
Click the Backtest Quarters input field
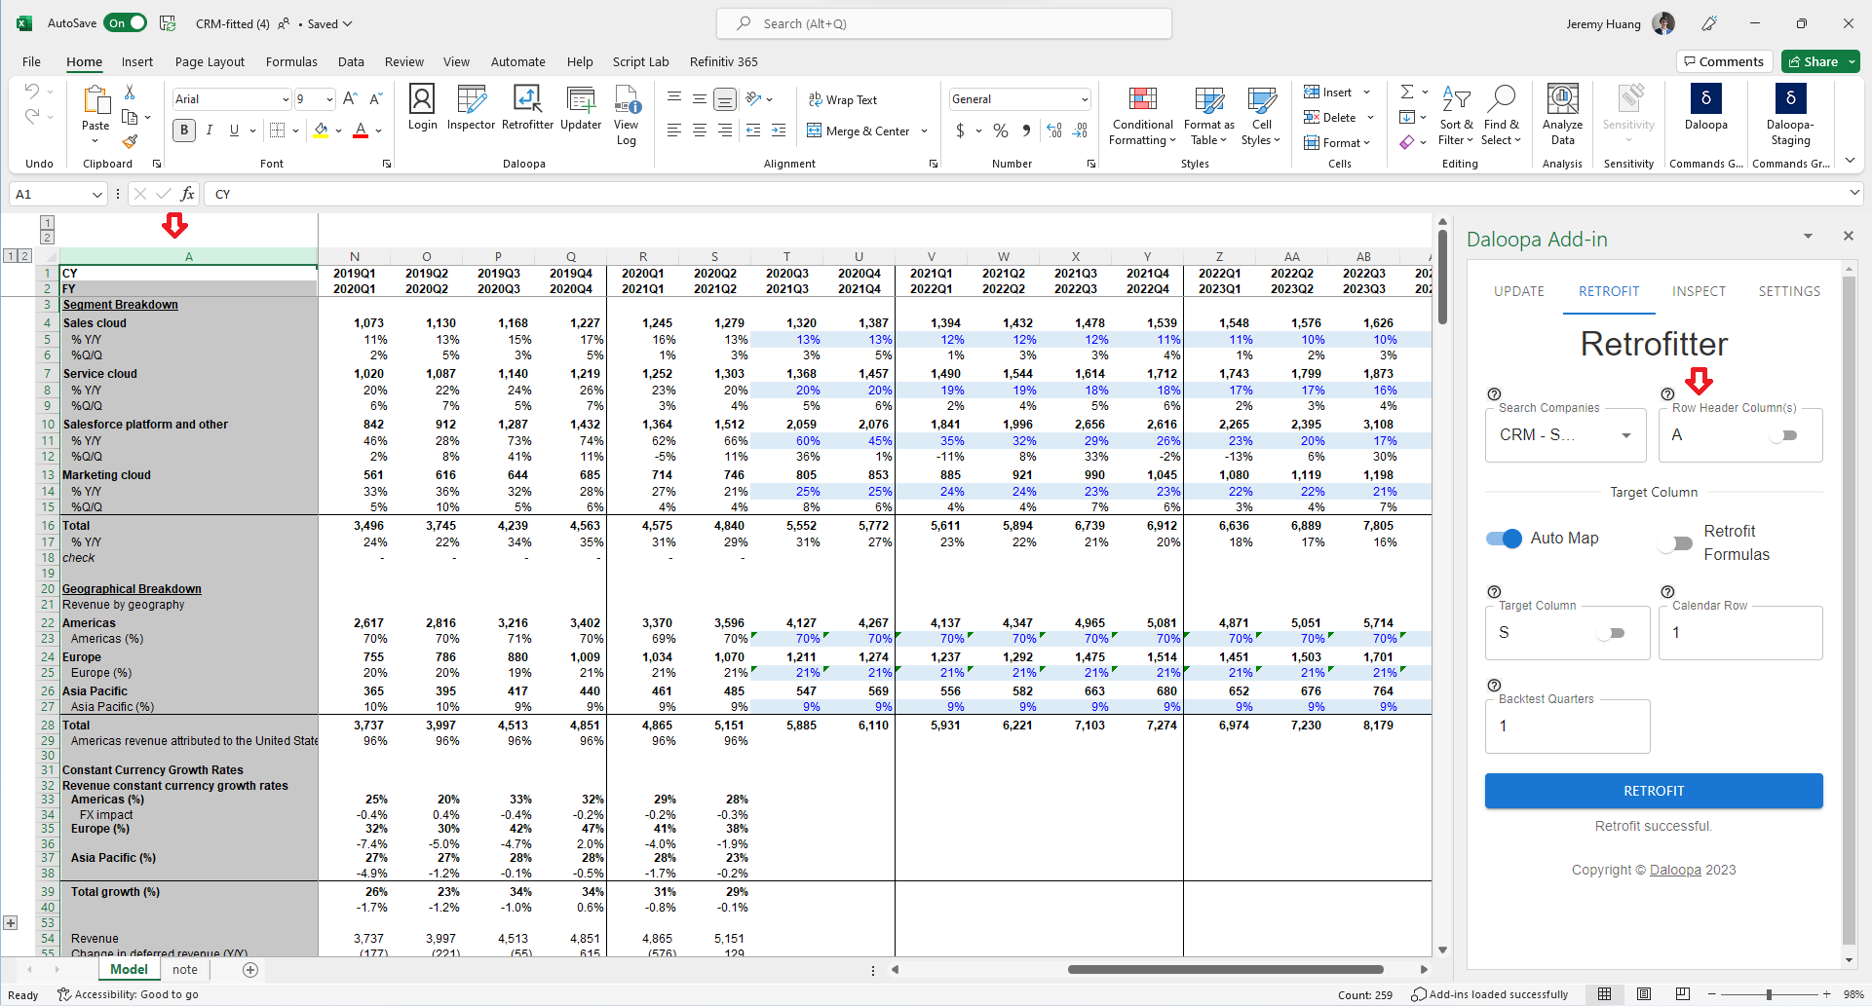[1566, 727]
